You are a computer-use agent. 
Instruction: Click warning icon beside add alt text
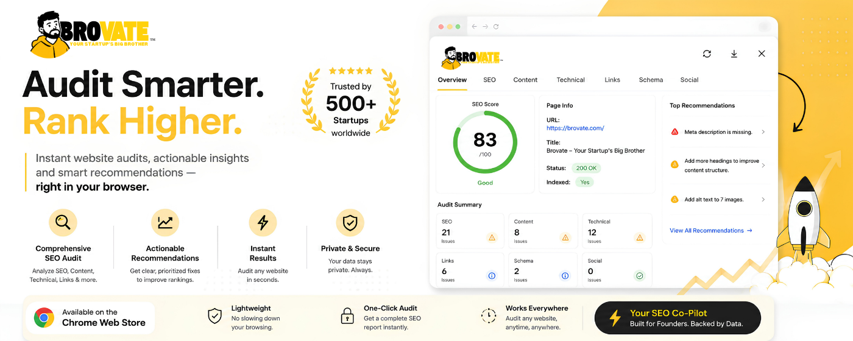674,200
